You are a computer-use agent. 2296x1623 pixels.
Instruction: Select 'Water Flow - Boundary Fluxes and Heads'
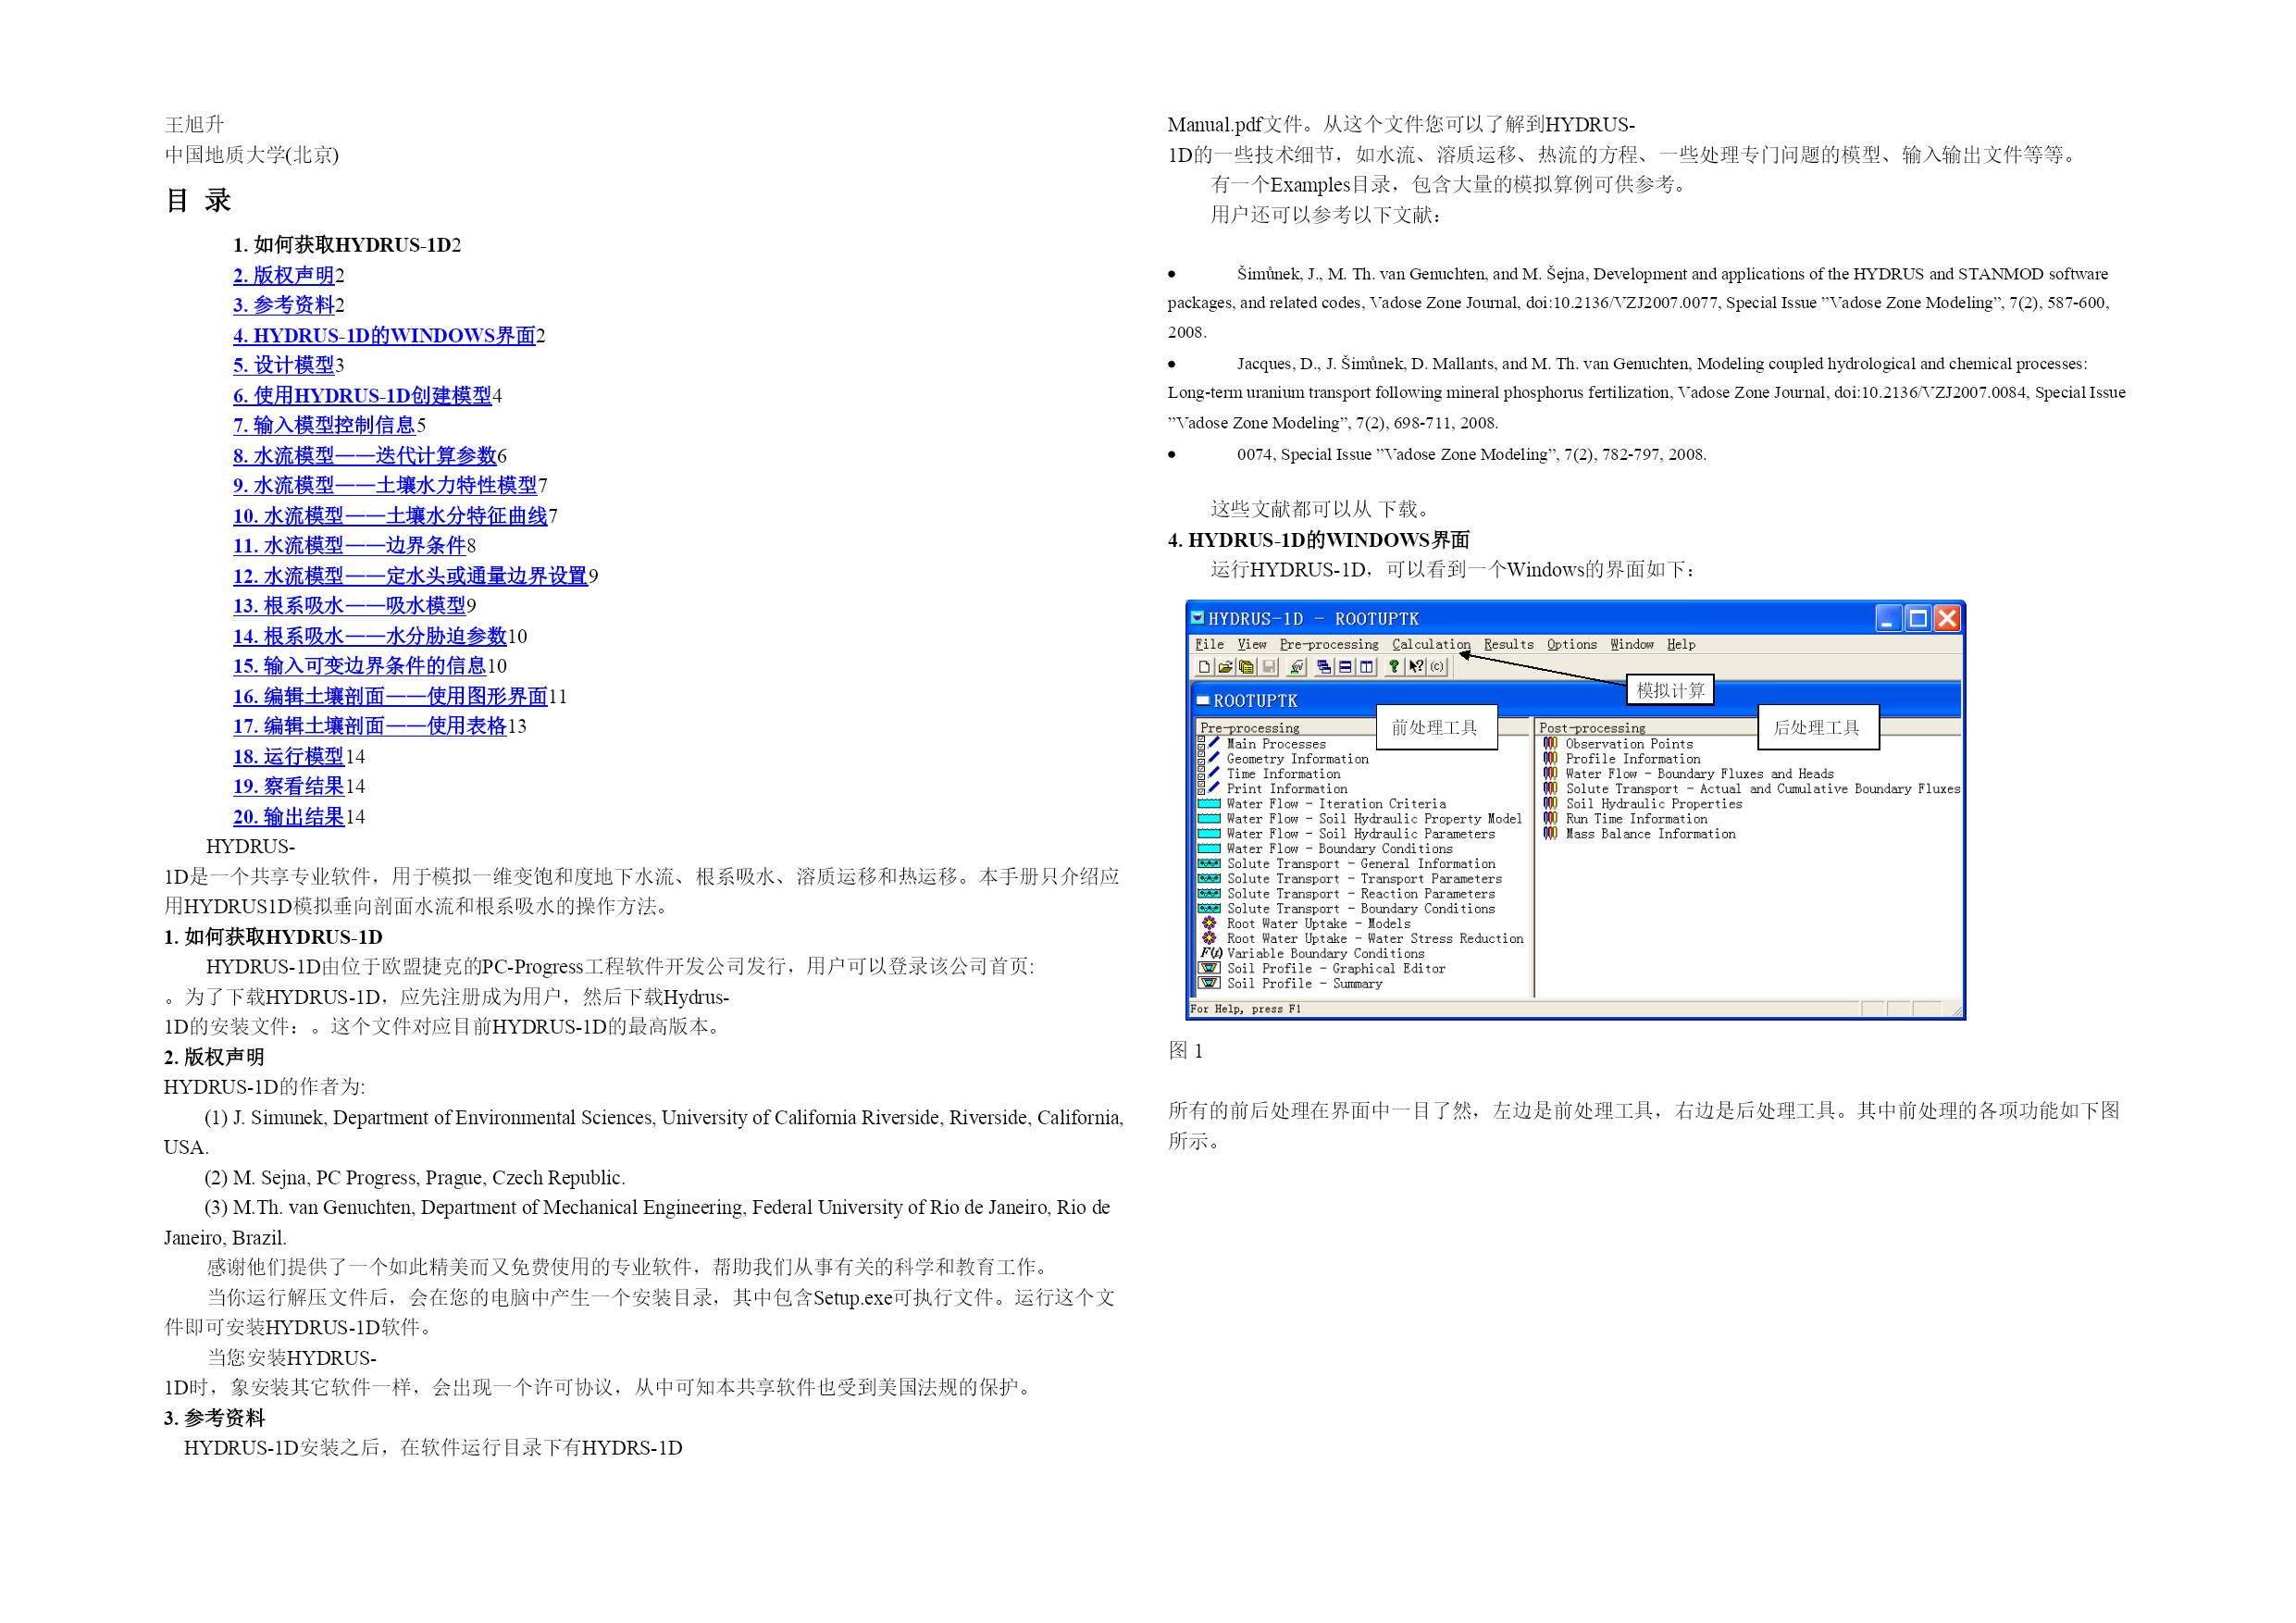[x=1699, y=774]
